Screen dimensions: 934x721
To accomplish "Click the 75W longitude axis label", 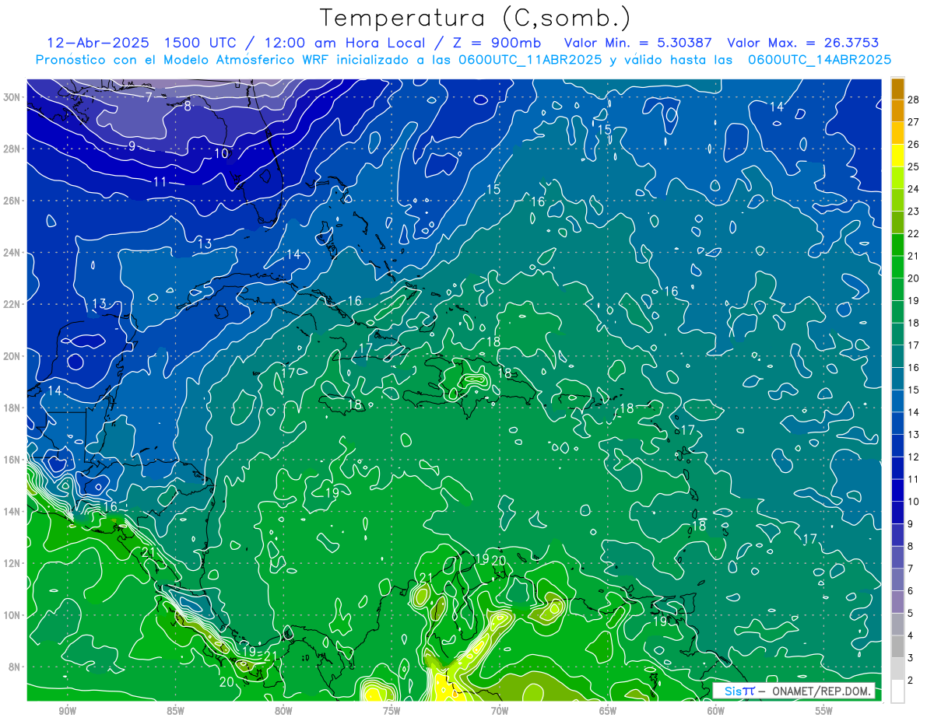I will tap(392, 711).
